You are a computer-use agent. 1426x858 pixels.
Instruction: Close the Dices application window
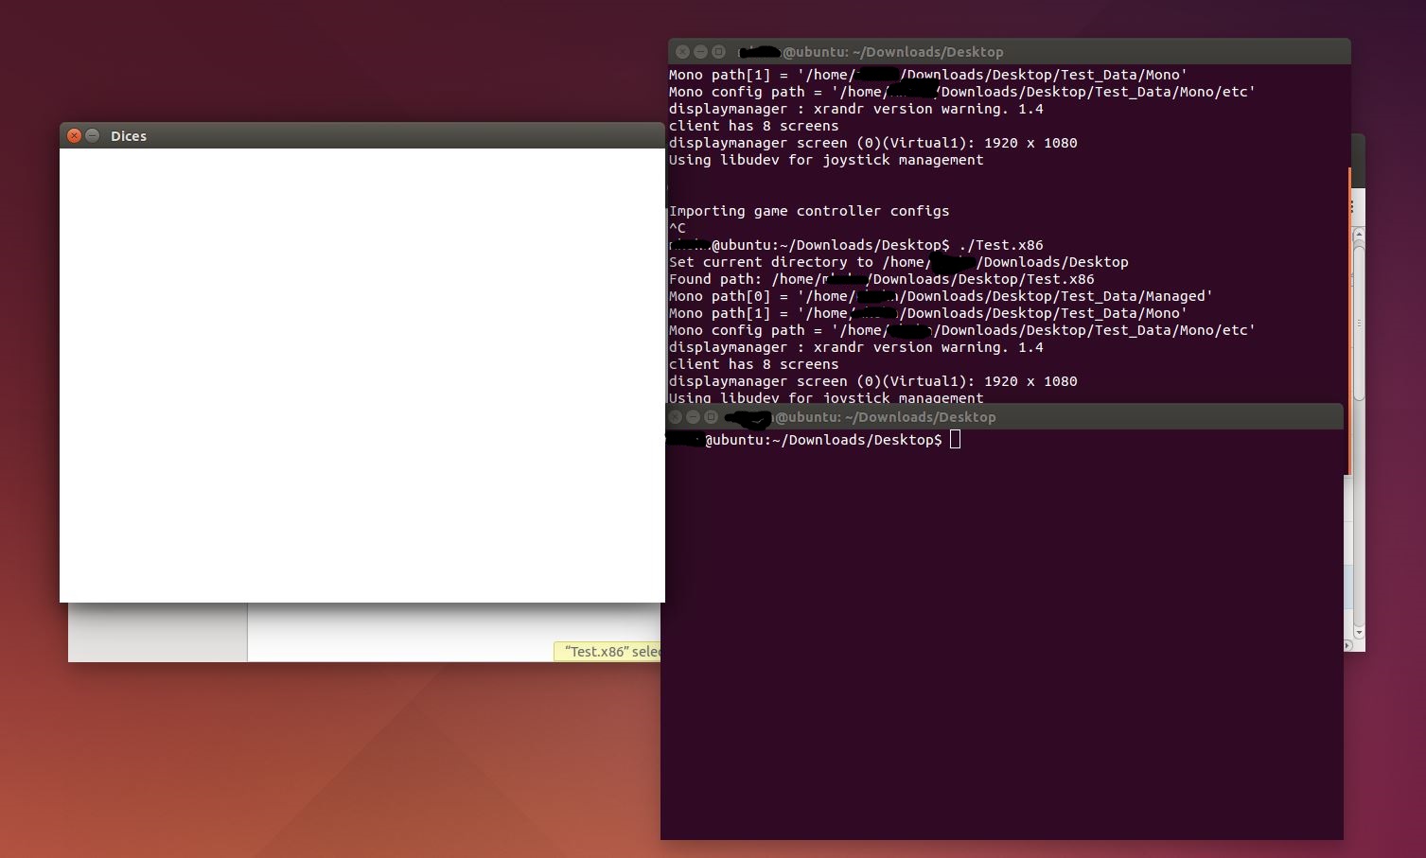(74, 135)
